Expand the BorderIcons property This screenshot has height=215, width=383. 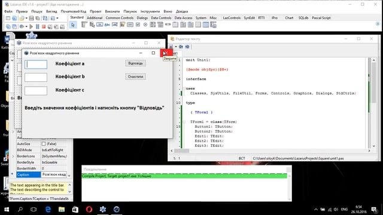pos(13,156)
